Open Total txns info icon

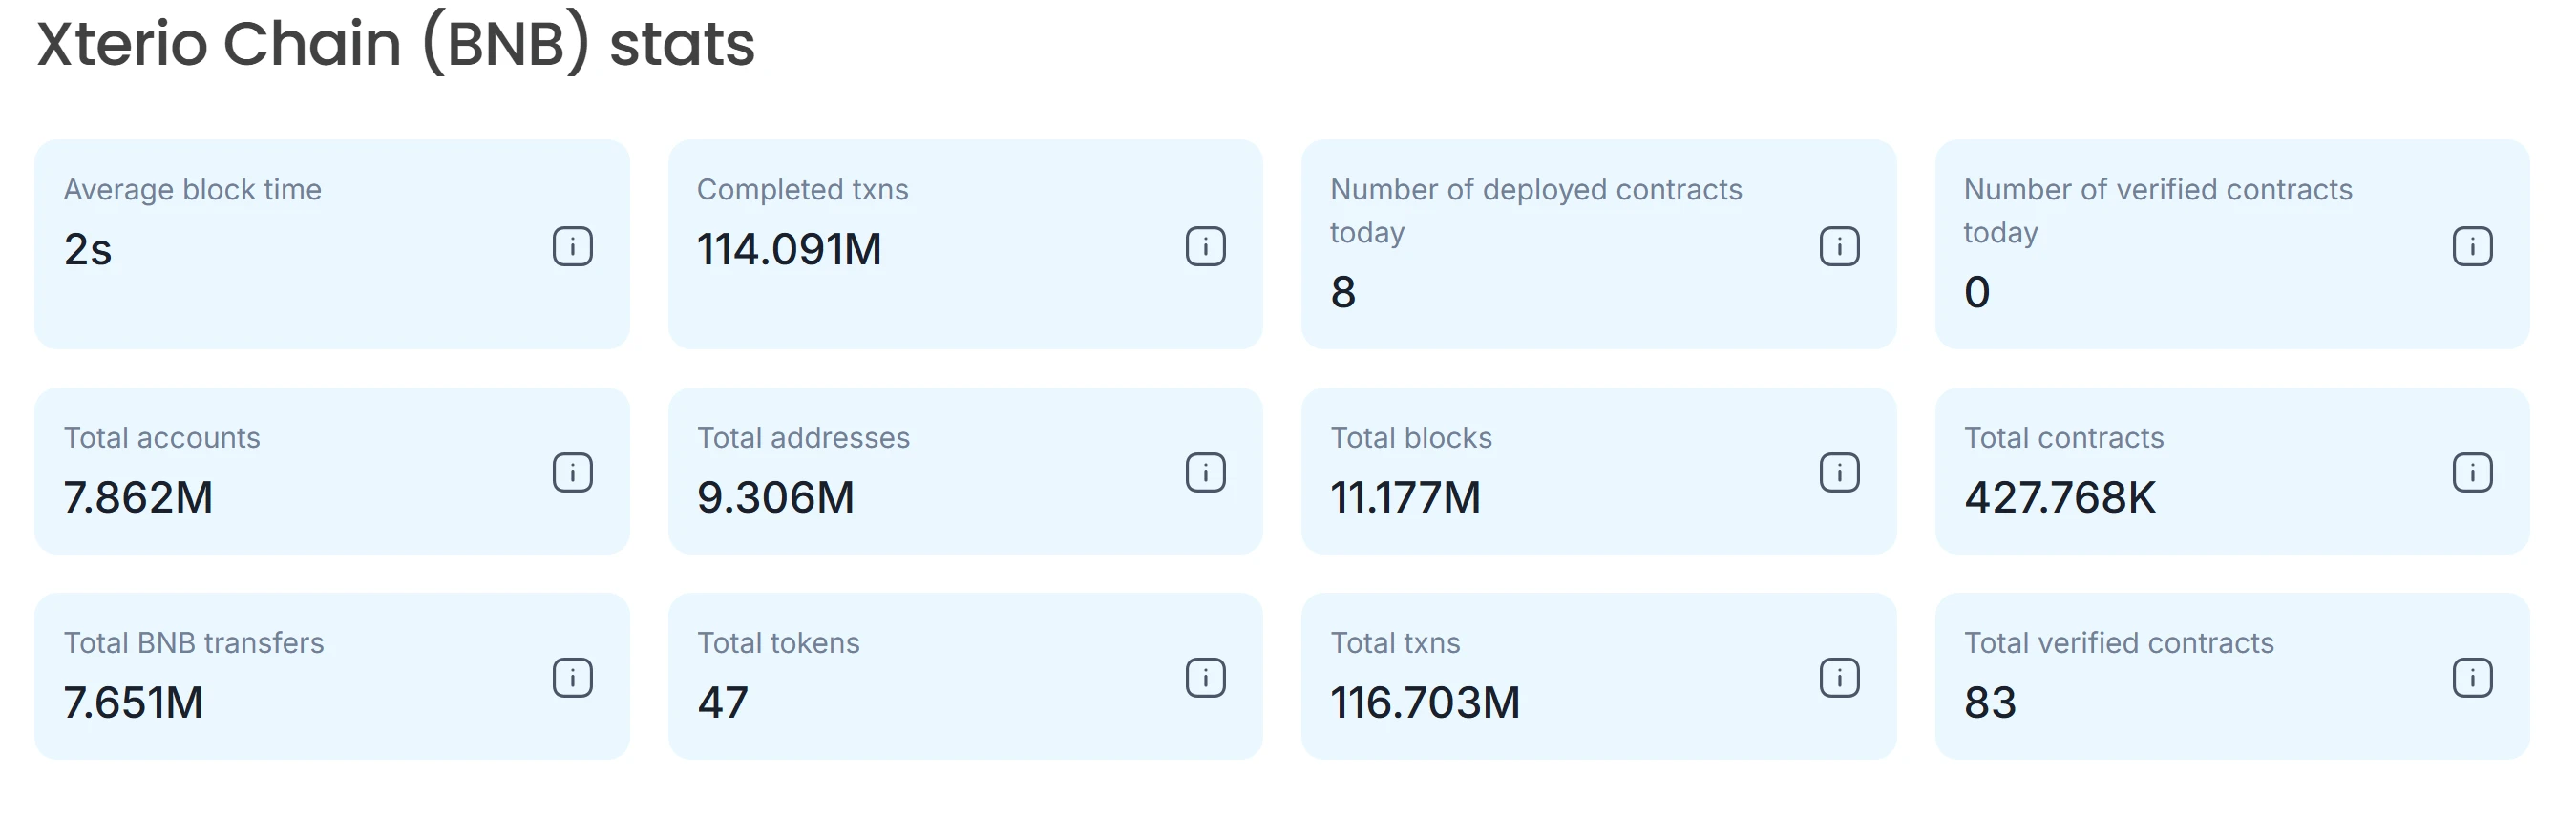pos(1839,679)
